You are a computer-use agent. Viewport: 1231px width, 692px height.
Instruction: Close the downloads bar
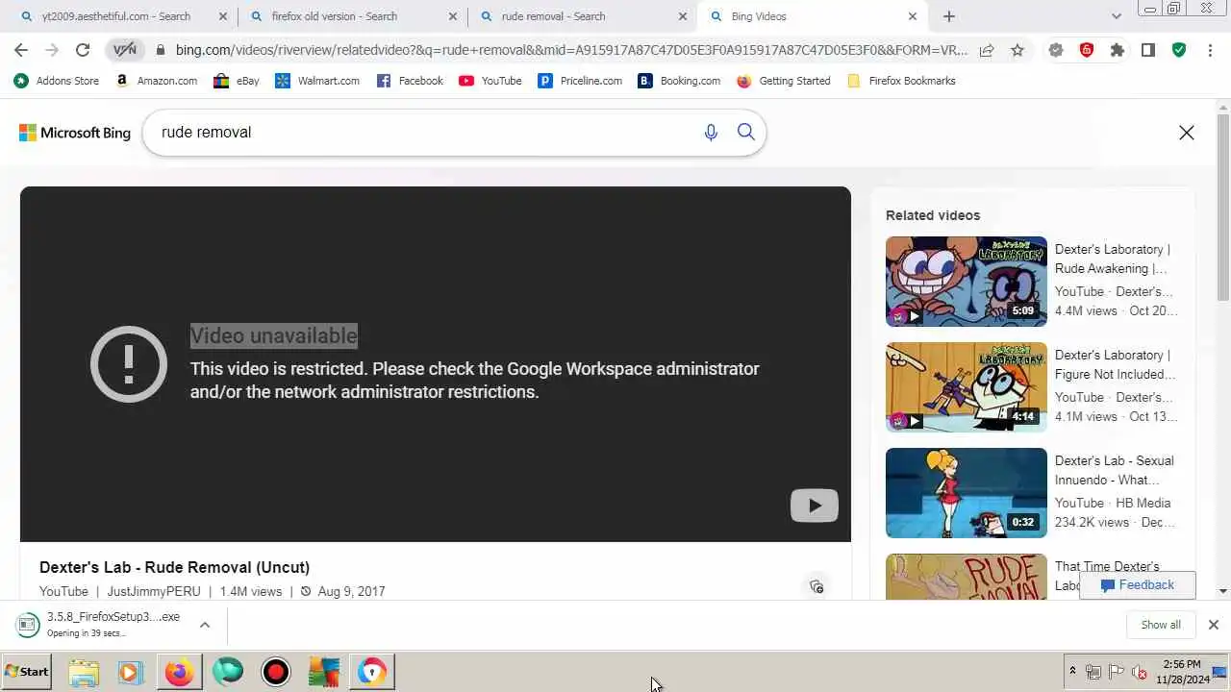1213,625
